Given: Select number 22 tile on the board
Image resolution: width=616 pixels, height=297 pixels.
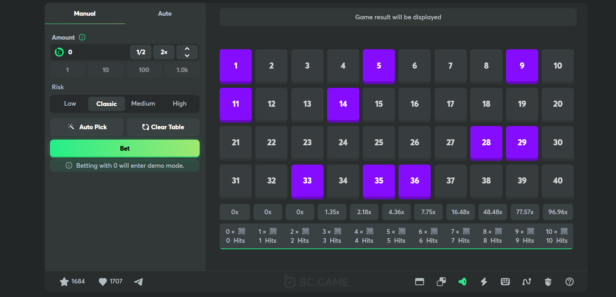Looking at the screenshot, I should 271,142.
